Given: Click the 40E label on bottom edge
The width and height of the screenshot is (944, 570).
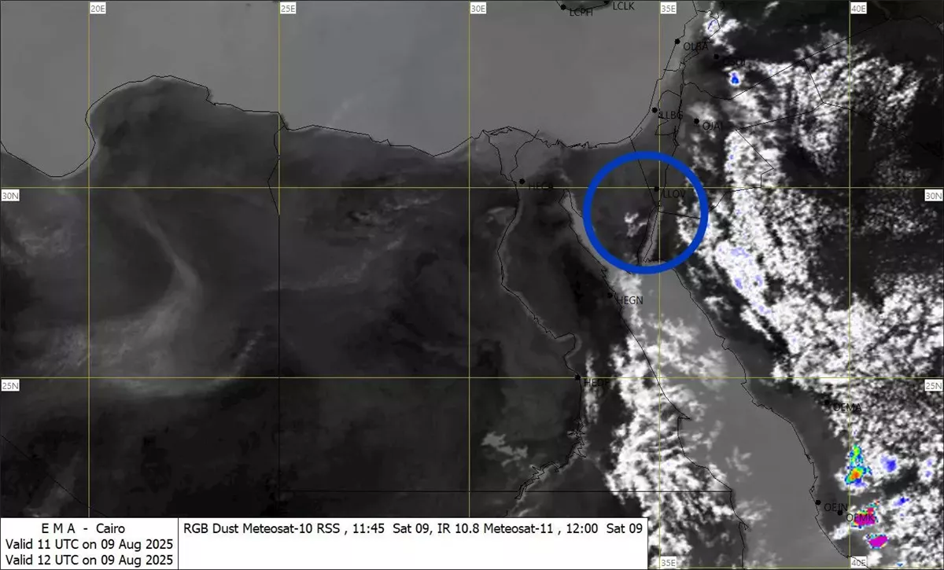Looking at the screenshot, I should coord(858,562).
